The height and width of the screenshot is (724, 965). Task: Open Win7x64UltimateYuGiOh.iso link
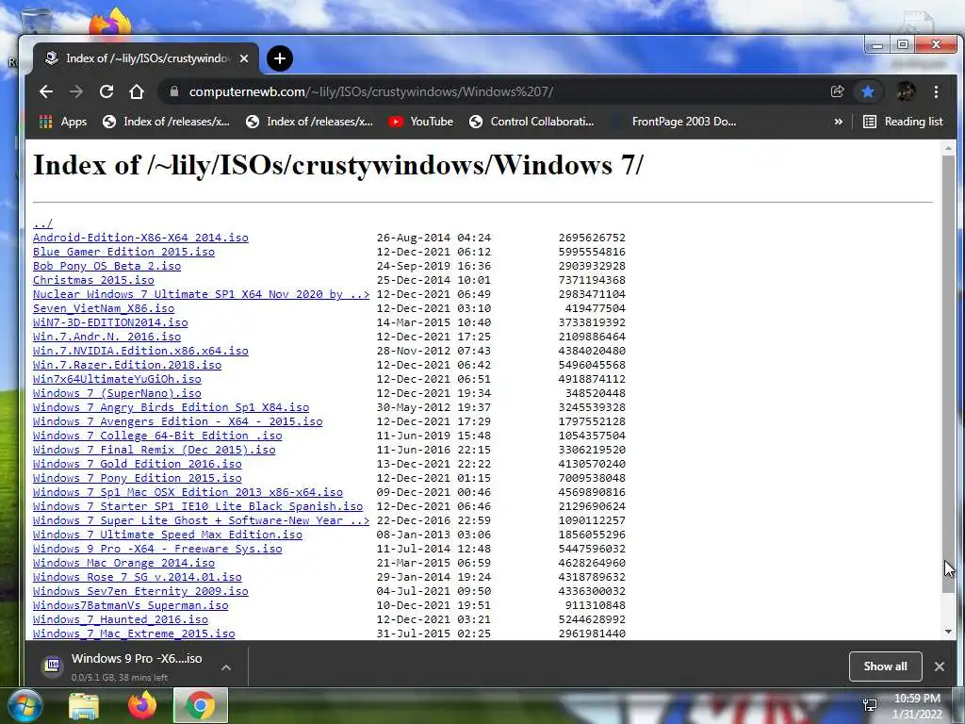coord(117,379)
